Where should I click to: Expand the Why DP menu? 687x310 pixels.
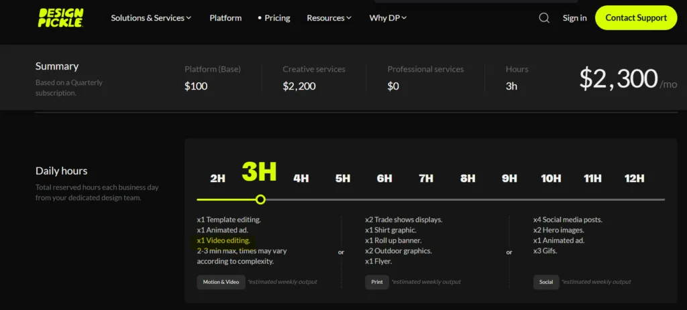pos(388,18)
